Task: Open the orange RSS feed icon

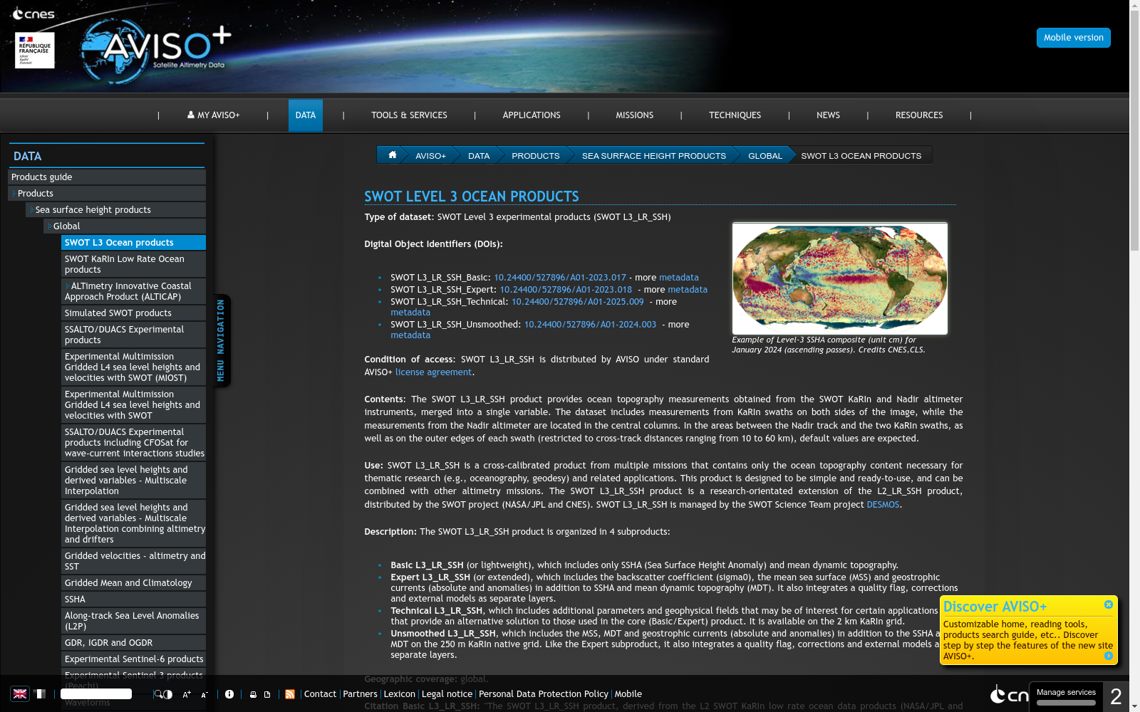Action: (290, 694)
